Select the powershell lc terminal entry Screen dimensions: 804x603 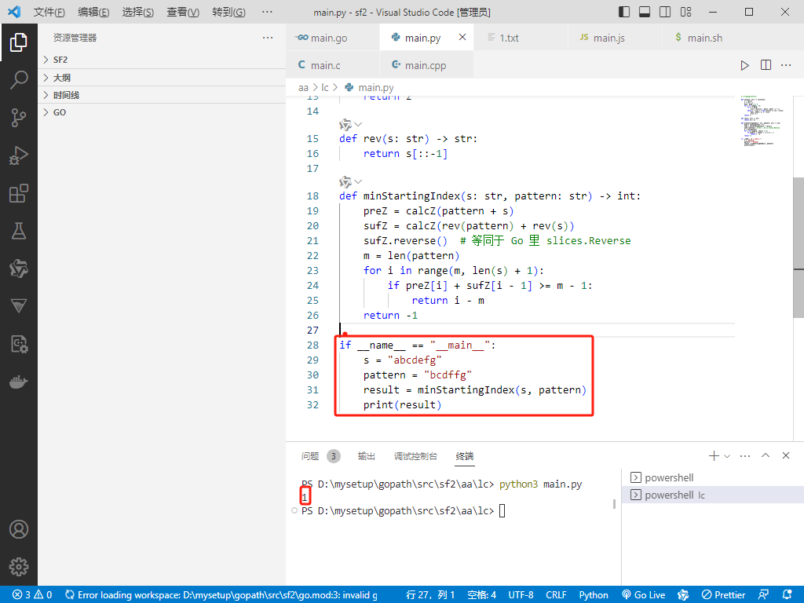click(x=713, y=495)
